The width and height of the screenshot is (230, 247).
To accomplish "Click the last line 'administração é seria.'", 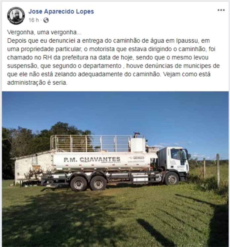I will (37, 83).
